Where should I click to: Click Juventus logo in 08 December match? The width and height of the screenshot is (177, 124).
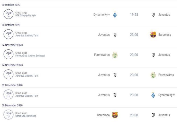153,115
